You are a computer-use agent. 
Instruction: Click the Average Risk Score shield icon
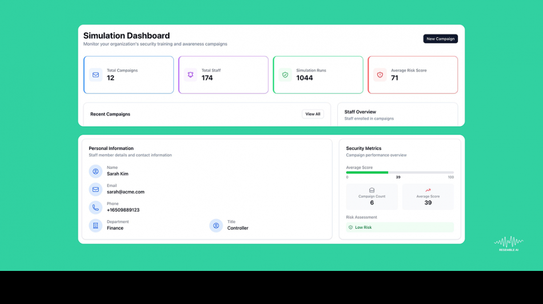(380, 75)
